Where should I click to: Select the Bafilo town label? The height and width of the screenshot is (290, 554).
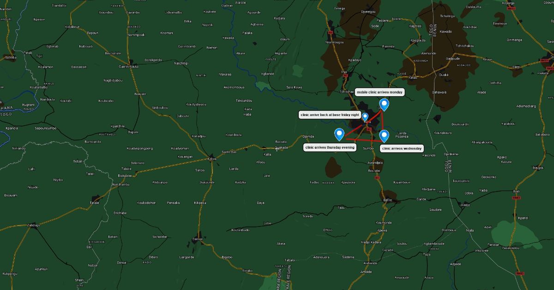pos(388,200)
